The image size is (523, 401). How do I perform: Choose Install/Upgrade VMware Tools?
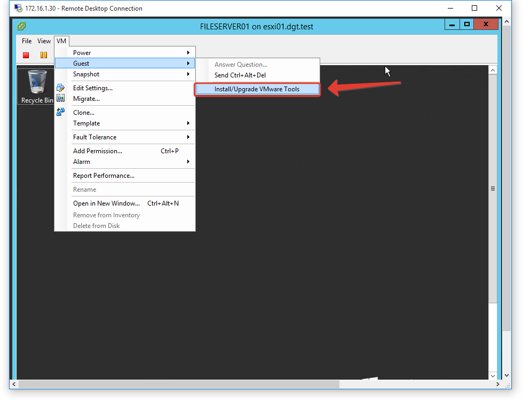tap(257, 89)
